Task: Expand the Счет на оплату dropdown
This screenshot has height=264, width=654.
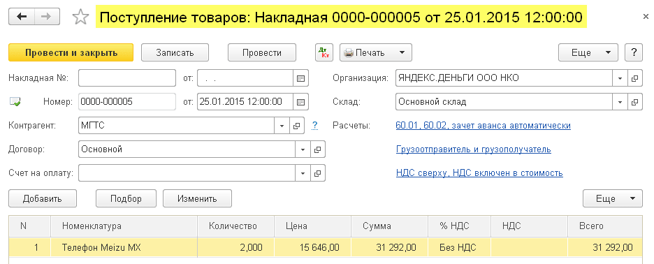Action: click(303, 173)
